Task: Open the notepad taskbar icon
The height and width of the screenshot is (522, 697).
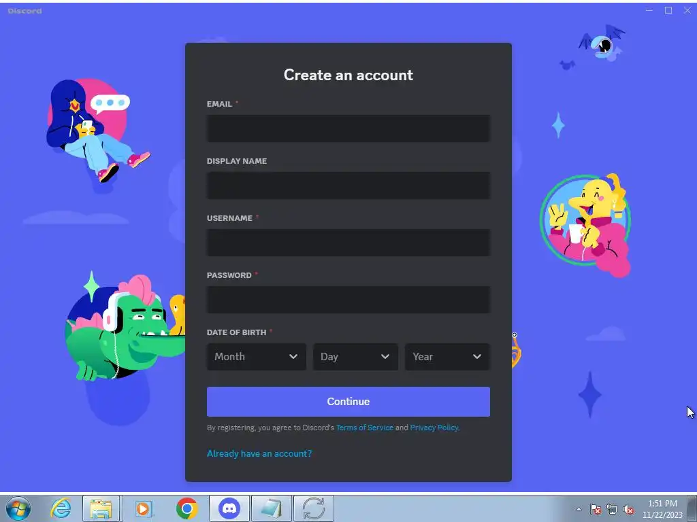Action: (272, 508)
